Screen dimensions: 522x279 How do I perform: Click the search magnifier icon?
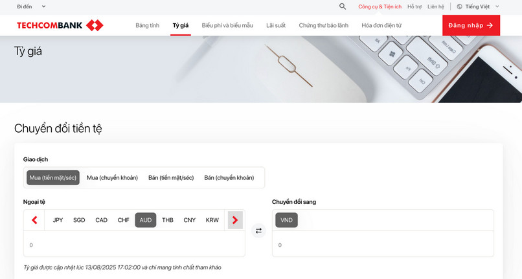(x=343, y=6)
